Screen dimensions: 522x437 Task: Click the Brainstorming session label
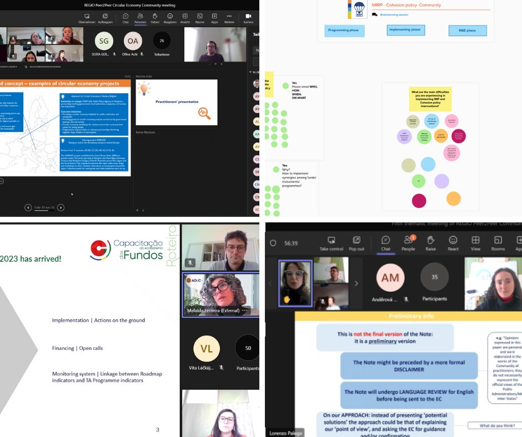coord(394,14)
